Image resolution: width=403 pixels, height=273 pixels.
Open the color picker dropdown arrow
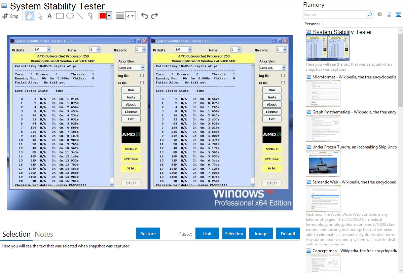[109, 16]
